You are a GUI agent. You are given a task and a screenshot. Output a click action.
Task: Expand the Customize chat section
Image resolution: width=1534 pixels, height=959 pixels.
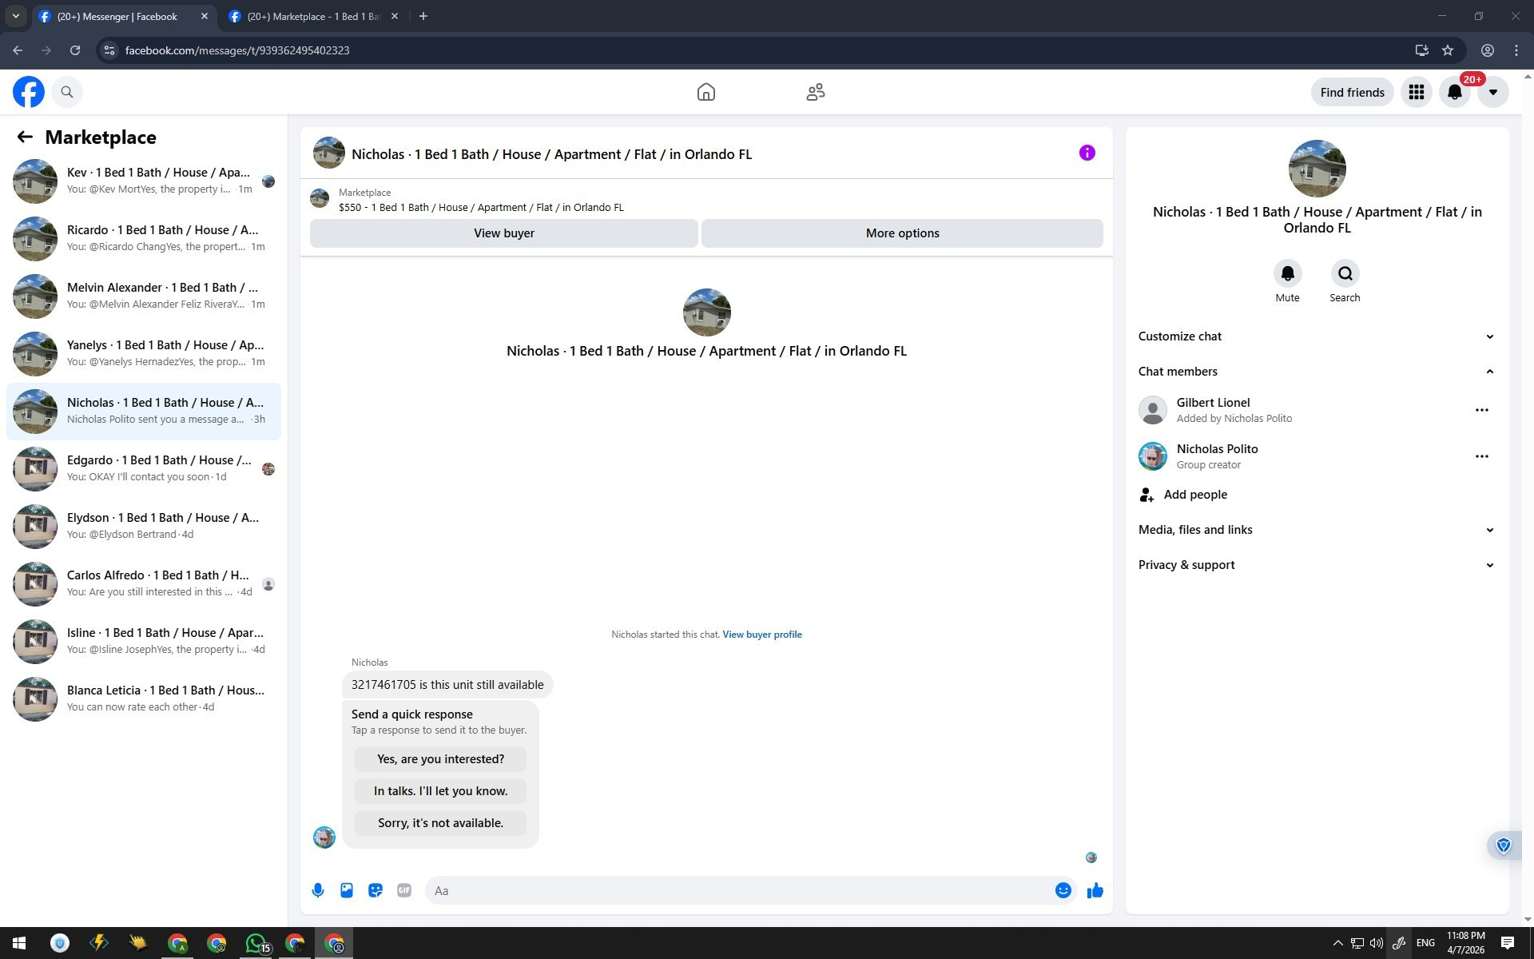click(1317, 336)
